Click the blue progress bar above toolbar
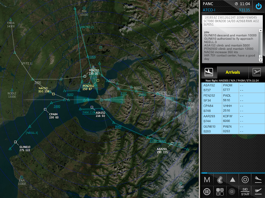 (x=233, y=173)
